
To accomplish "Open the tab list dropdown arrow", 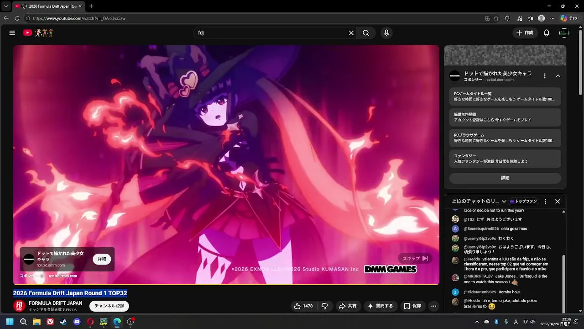I will [6, 6].
